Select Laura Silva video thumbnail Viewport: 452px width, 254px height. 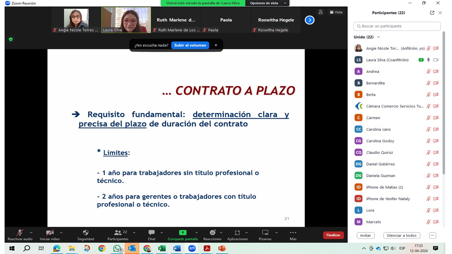point(126,20)
